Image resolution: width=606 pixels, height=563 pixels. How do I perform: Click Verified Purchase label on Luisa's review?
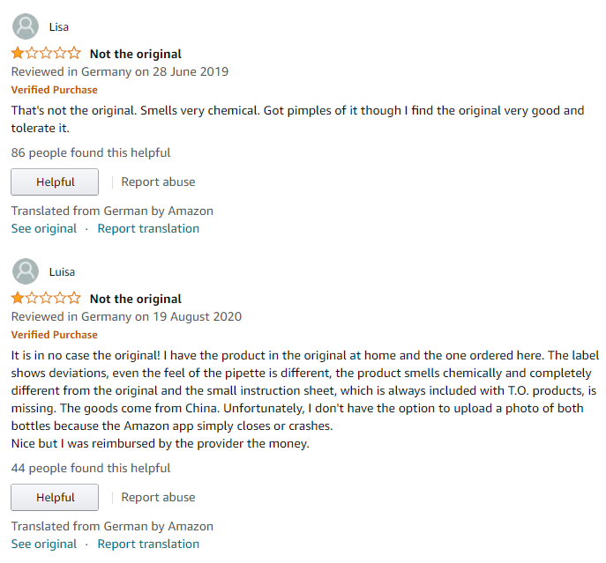(54, 335)
